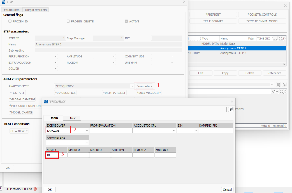Click the MXFREQ input field
The image size is (292, 193).
(x=100, y=155)
